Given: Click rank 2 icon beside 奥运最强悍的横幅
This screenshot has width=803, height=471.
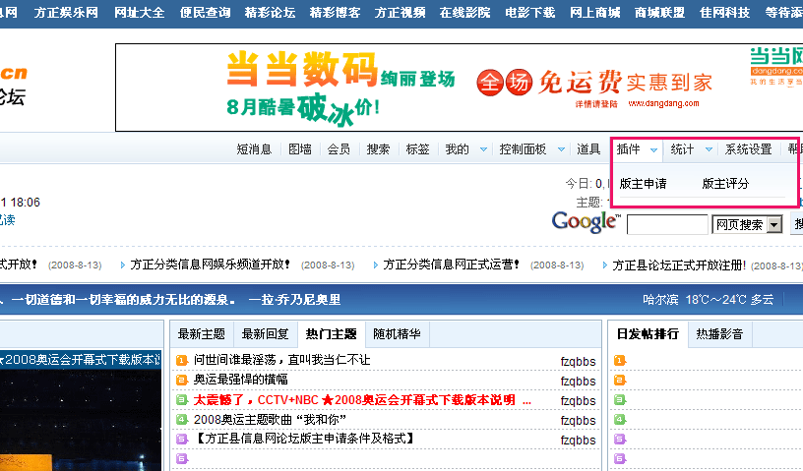Looking at the screenshot, I should [x=182, y=380].
